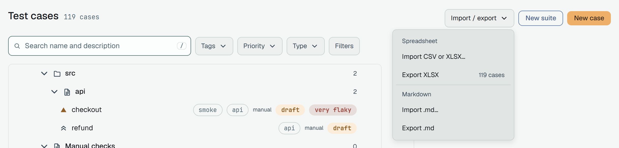619x148 pixels.
Task: Click the New case button
Action: 589,18
